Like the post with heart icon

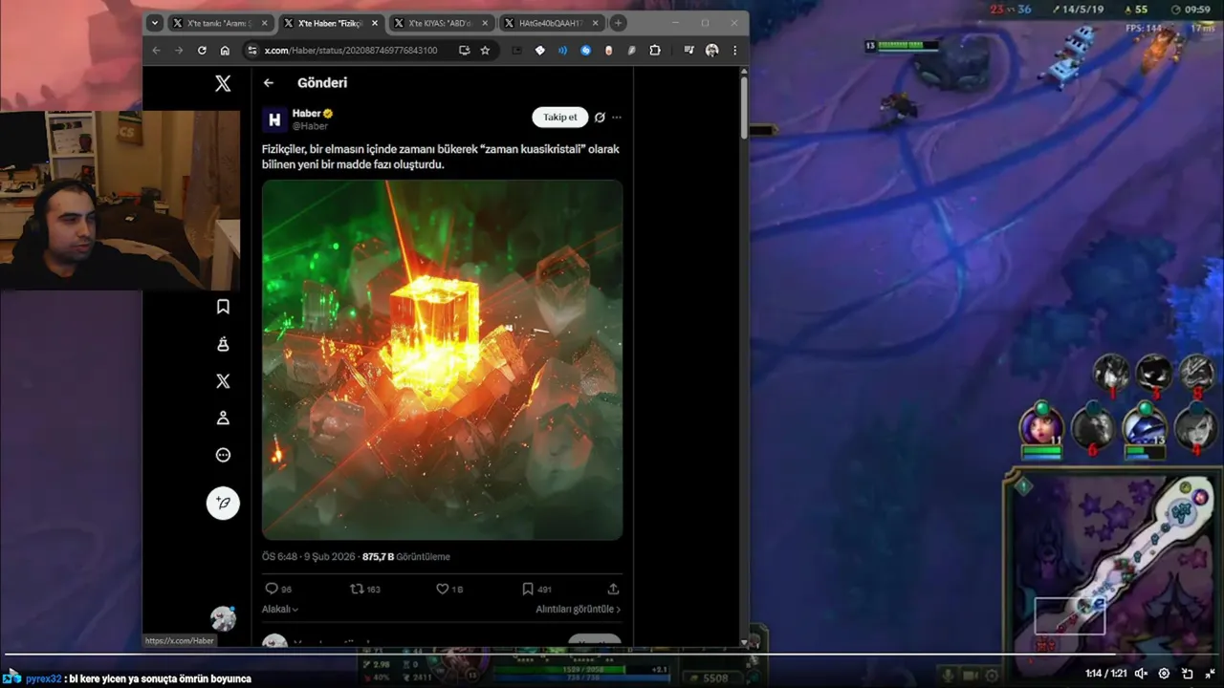pyautogui.click(x=443, y=589)
